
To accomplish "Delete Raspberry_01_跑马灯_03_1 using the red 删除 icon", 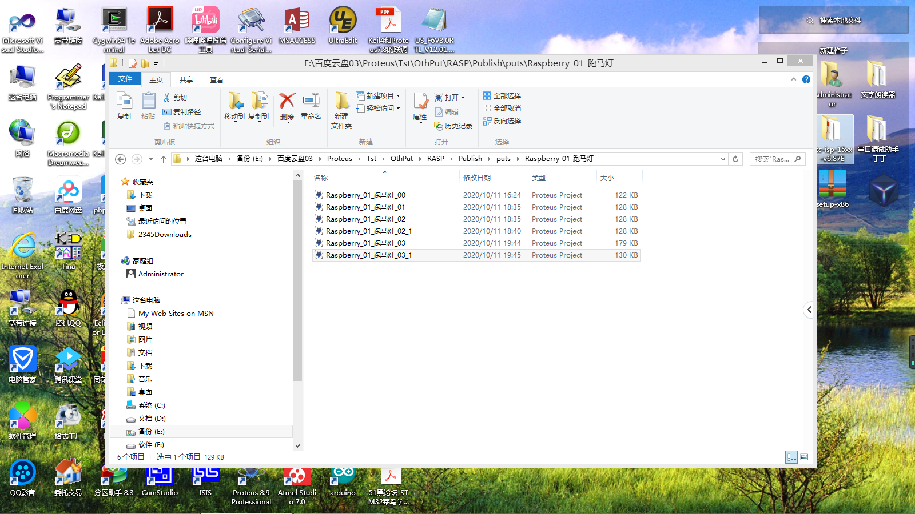I will point(286,105).
